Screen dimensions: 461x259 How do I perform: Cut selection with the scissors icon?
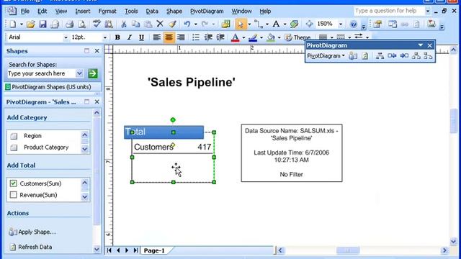[x=124, y=24]
